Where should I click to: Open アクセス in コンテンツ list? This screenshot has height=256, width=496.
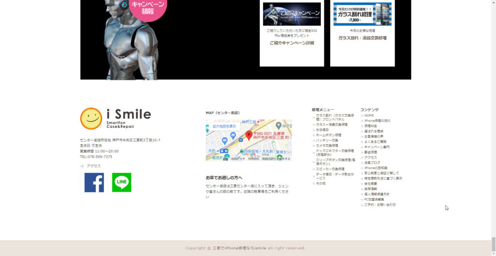click(371, 157)
